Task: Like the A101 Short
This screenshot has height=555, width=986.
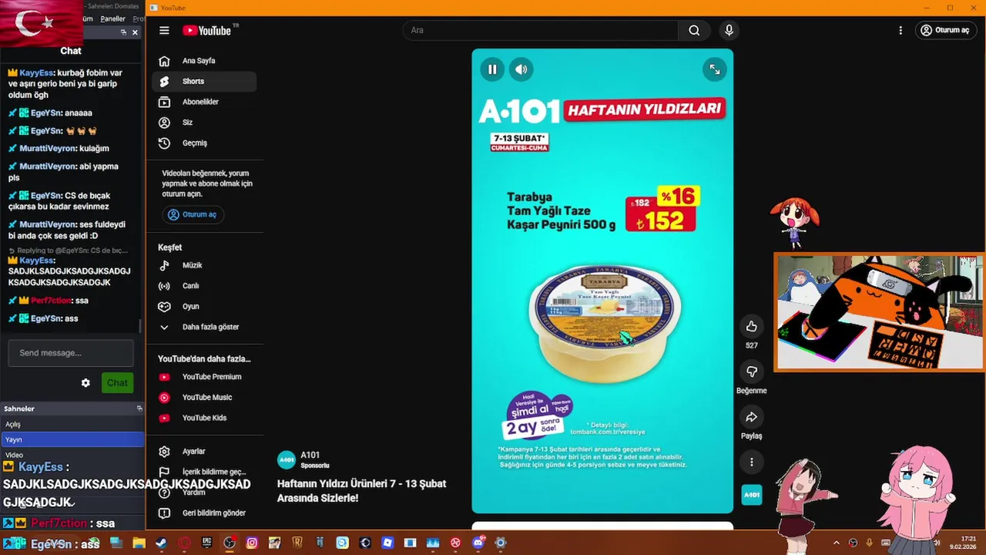Action: click(x=752, y=326)
